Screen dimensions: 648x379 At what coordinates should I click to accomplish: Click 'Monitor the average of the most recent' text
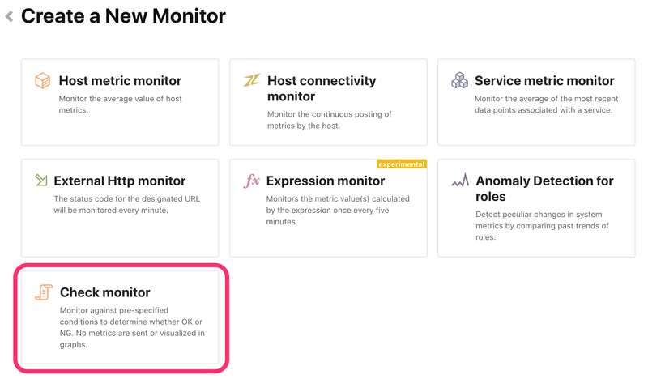coord(546,104)
